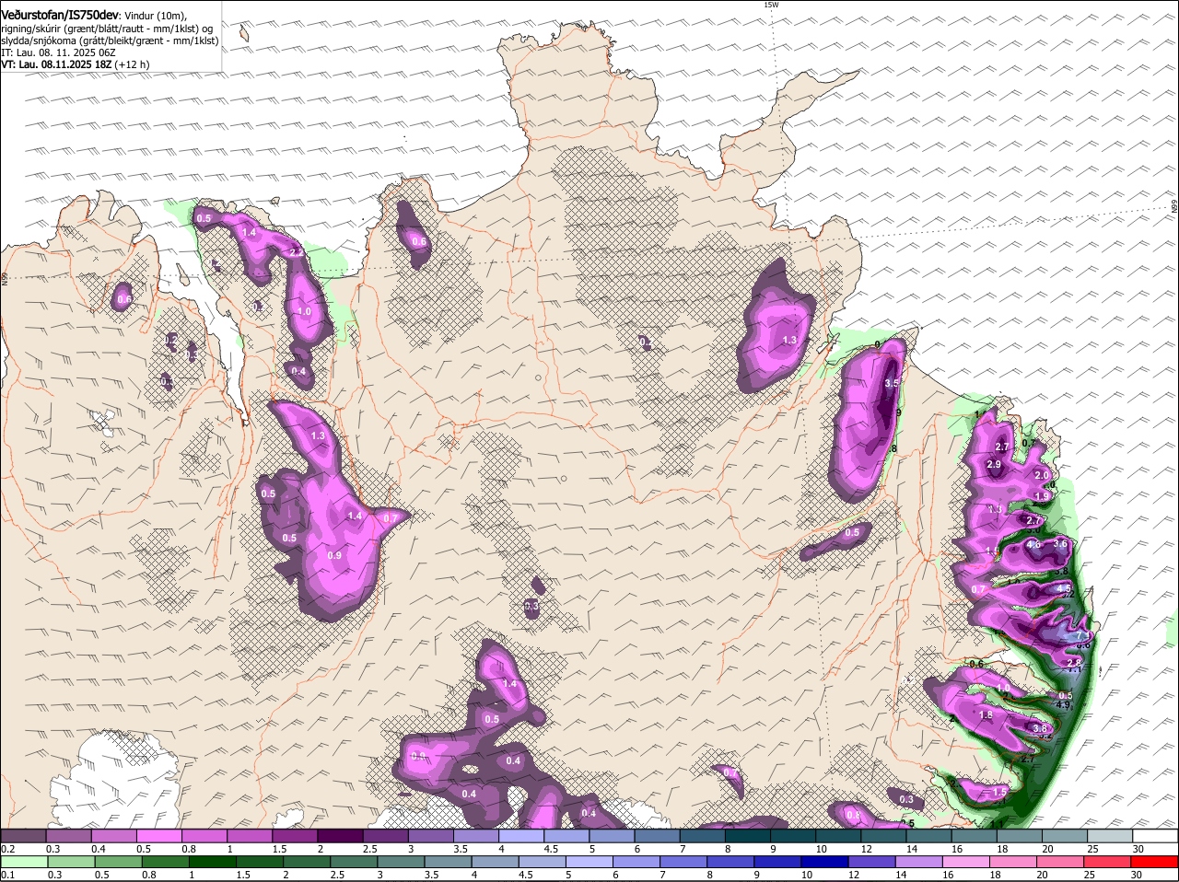Click the 2.8 precipitation value on the map
This screenshot has height=882, width=1179.
[1073, 662]
